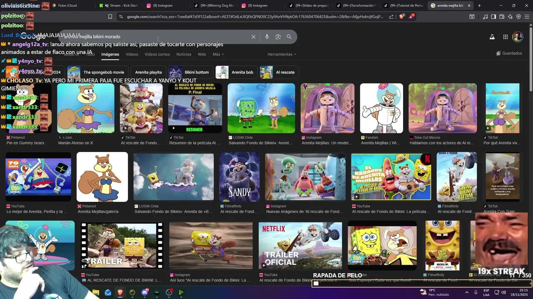The image size is (533, 299).
Task: Open File Explorer in the taskbar
Action: point(96,292)
